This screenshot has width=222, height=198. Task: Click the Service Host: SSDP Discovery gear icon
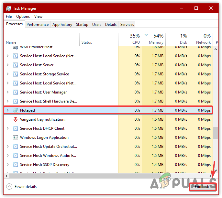16,165
